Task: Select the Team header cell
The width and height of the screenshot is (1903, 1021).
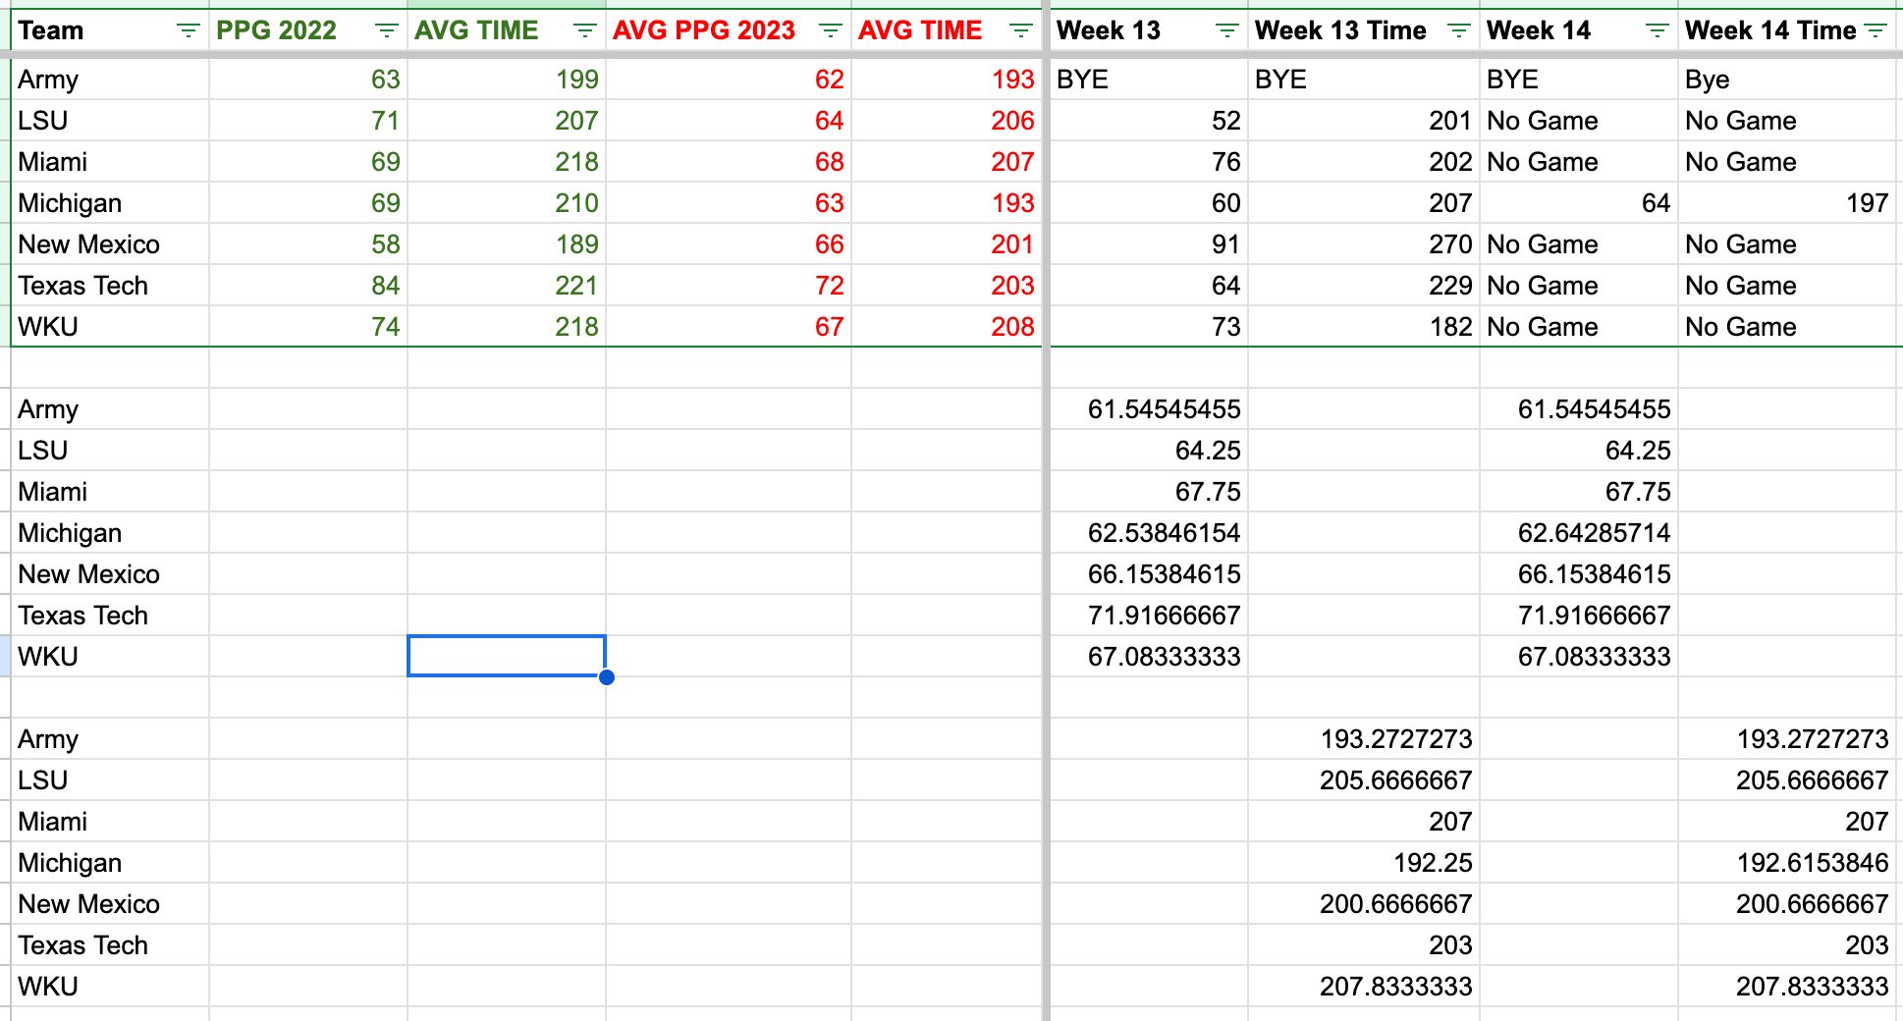Action: (110, 30)
